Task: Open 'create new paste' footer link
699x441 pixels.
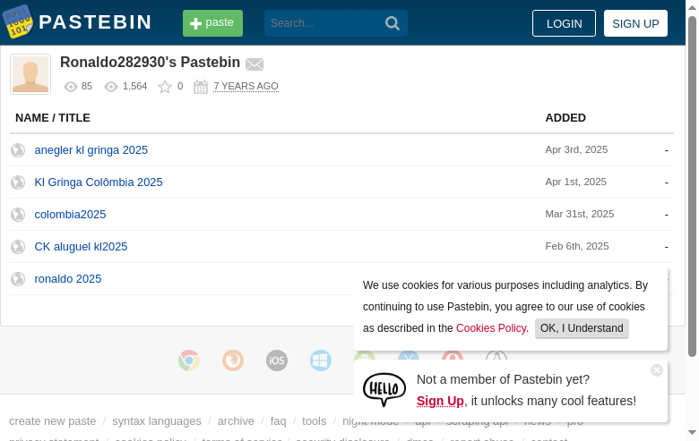Action: click(x=52, y=421)
